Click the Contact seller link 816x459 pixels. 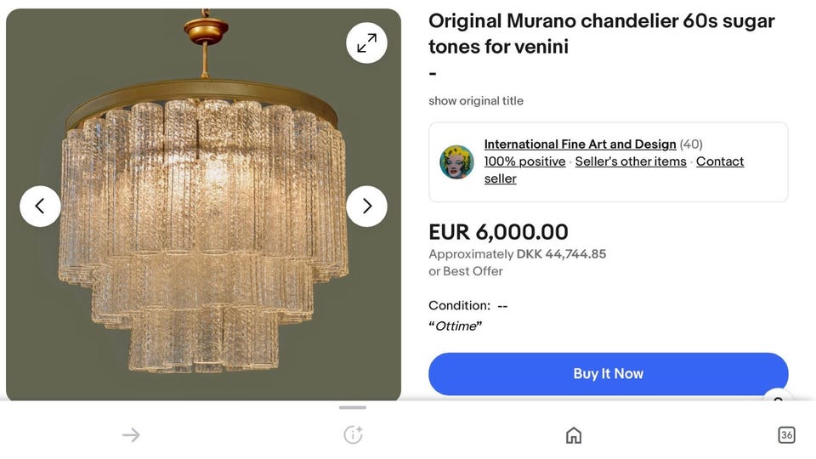click(x=719, y=161)
